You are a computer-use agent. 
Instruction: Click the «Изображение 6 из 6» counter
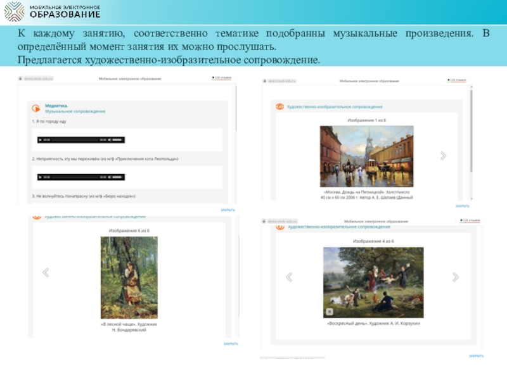pos(129,231)
